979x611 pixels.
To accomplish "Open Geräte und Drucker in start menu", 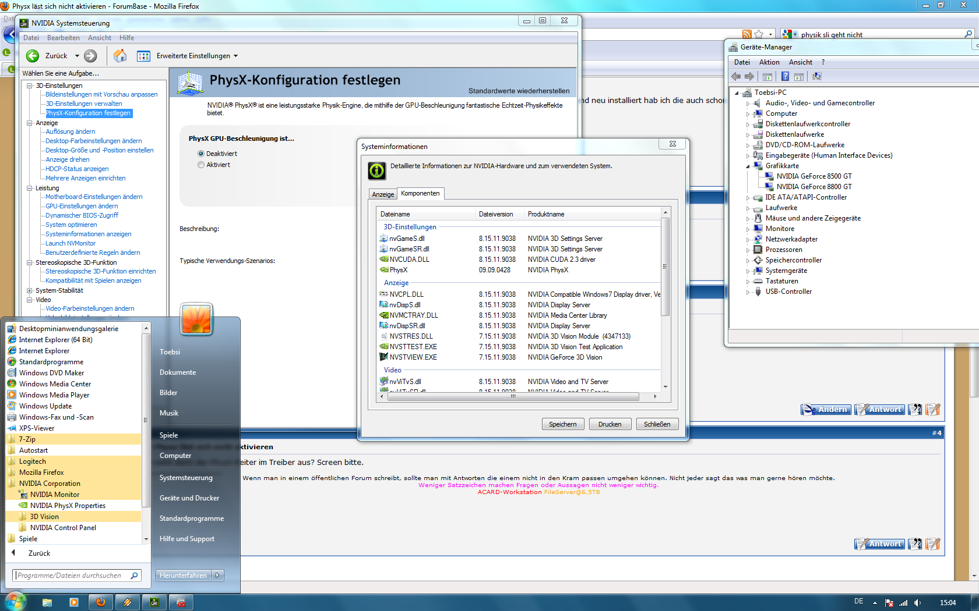I will pos(189,498).
